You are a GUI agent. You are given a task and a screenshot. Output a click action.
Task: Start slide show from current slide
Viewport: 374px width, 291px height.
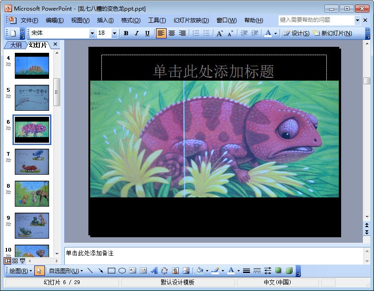click(x=22, y=261)
